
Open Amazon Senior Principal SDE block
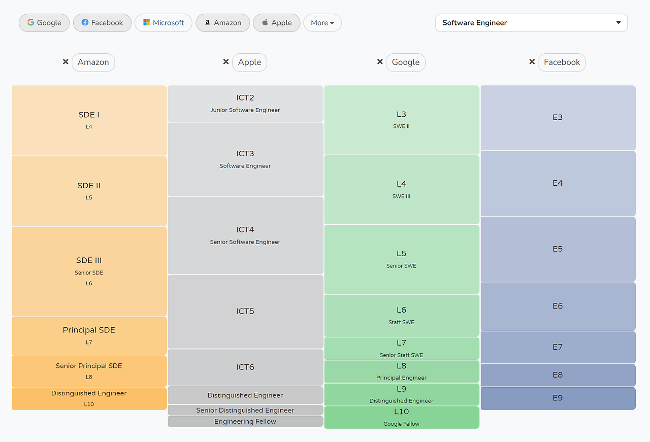tap(89, 371)
